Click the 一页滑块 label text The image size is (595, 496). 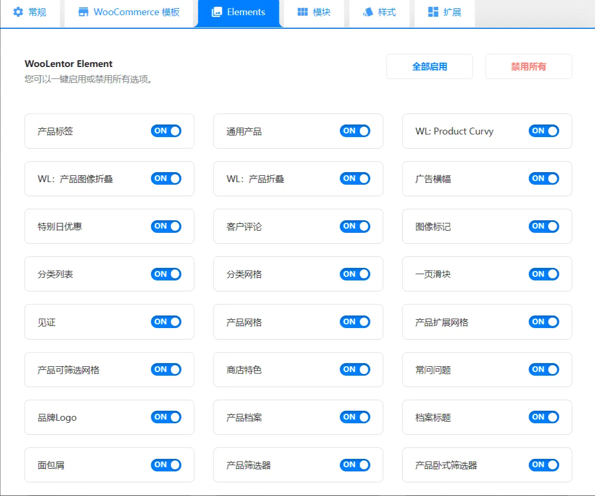click(x=433, y=274)
